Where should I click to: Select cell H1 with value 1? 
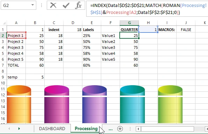click(148, 30)
